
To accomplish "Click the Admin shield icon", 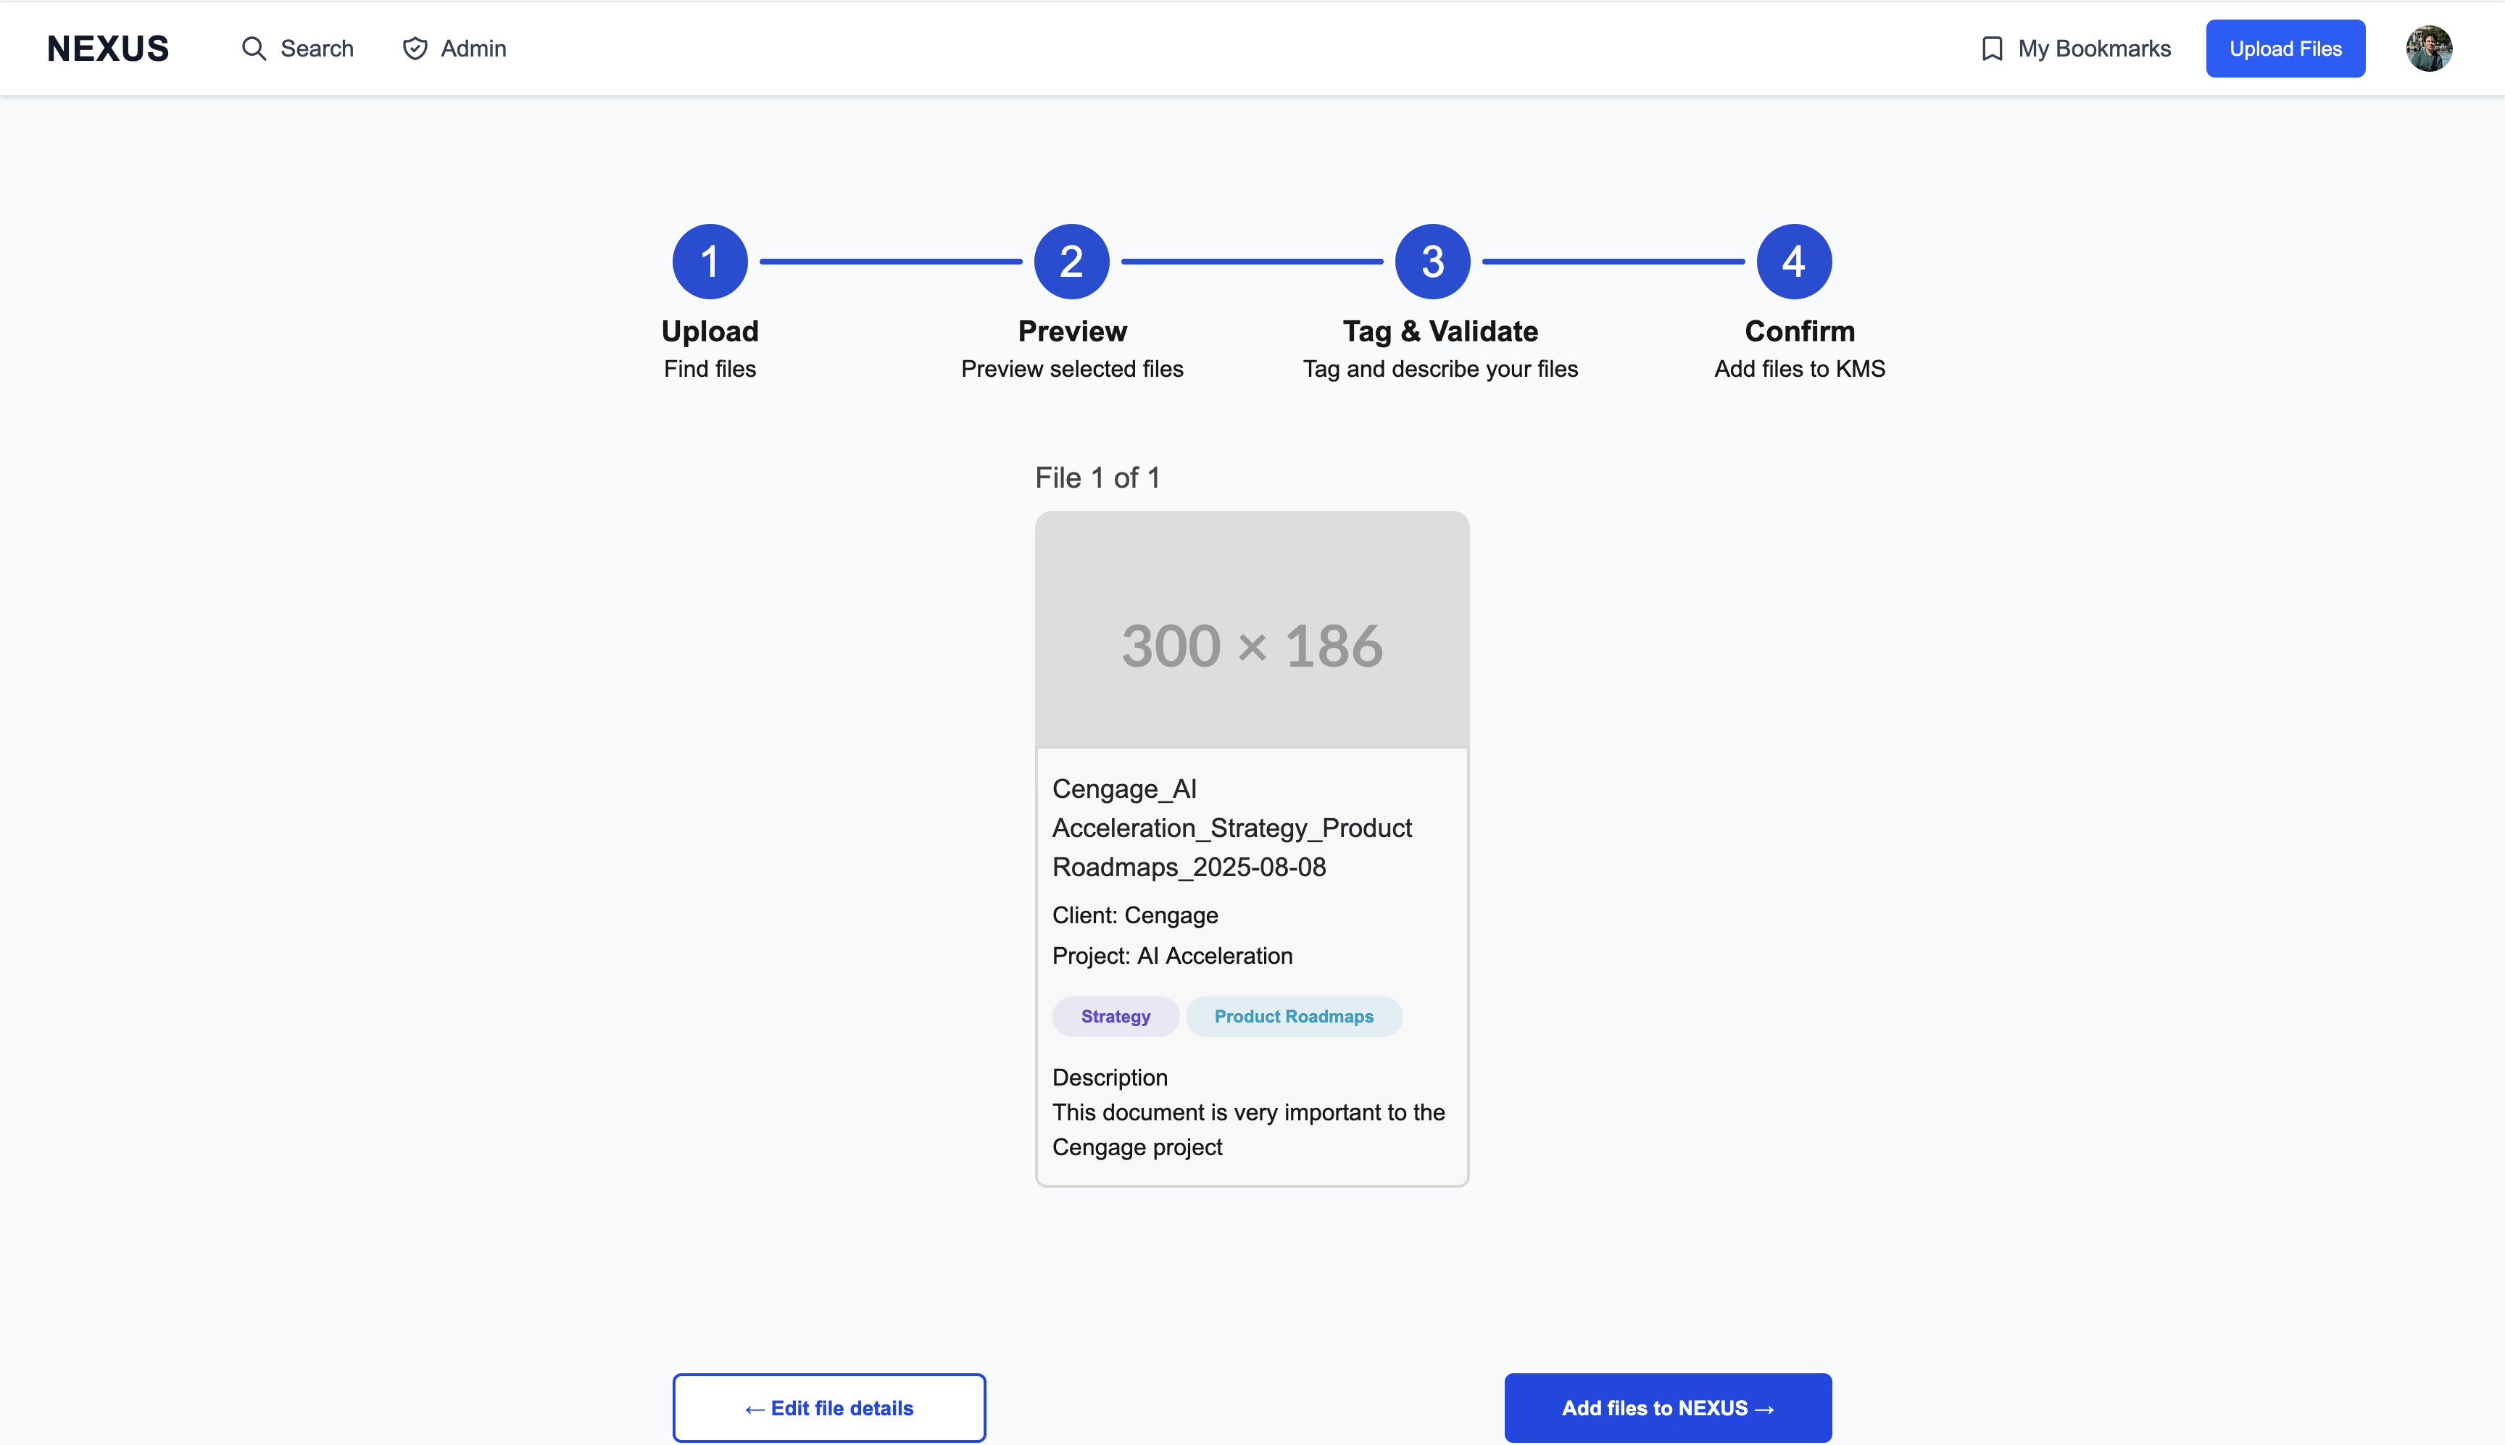I will [x=415, y=49].
